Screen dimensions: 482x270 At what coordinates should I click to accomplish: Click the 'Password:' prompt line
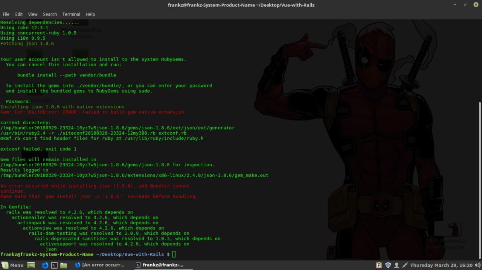pos(18,101)
